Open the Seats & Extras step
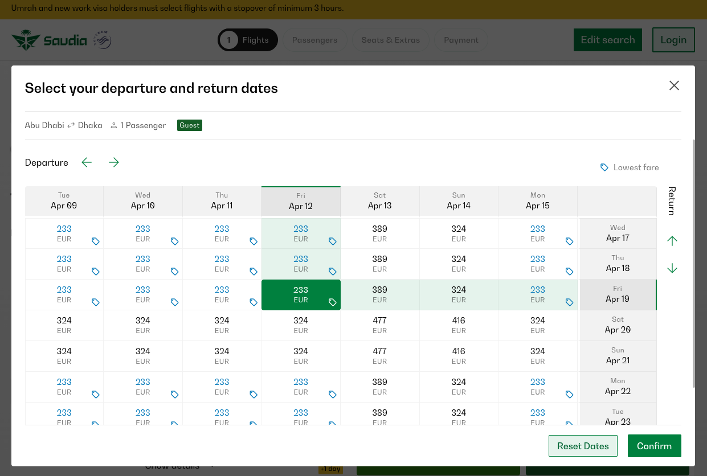The width and height of the screenshot is (707, 476). 391,40
